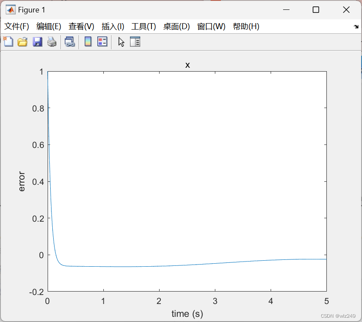Viewport: 362px width, 322px height.
Task: Click the x-axis tick label 5
Action: click(326, 301)
